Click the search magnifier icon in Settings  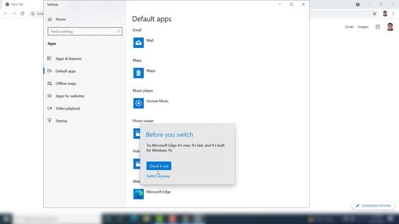(118, 32)
